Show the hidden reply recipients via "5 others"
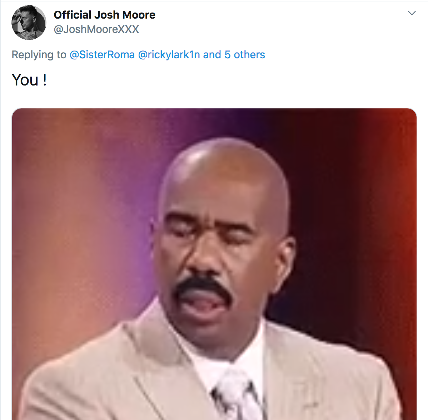Viewport: 428px width, 420px height. click(x=245, y=55)
